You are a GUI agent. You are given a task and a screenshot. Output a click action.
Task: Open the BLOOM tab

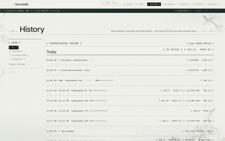pos(129,4)
